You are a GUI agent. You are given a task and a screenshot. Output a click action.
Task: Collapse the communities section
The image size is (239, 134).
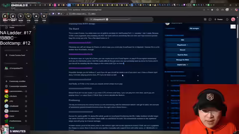(27, 76)
